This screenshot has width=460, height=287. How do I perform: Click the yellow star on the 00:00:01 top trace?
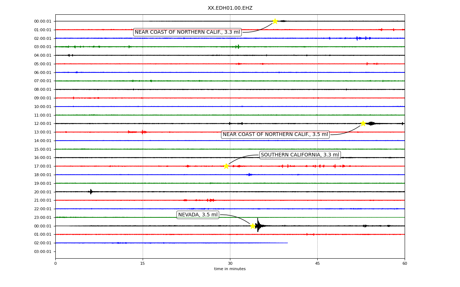(275, 21)
